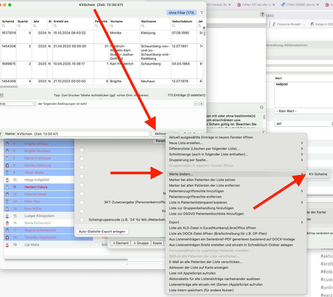333x297 pixels.
Task: Open the Export submenu arrow
Action: (302, 222)
